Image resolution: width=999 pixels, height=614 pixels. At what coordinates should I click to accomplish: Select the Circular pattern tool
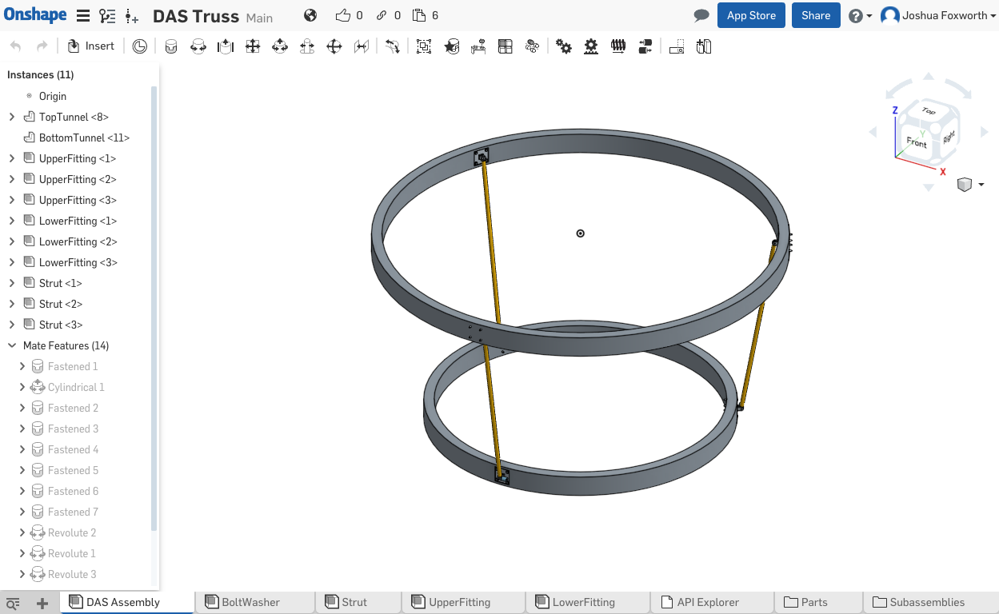click(x=532, y=47)
